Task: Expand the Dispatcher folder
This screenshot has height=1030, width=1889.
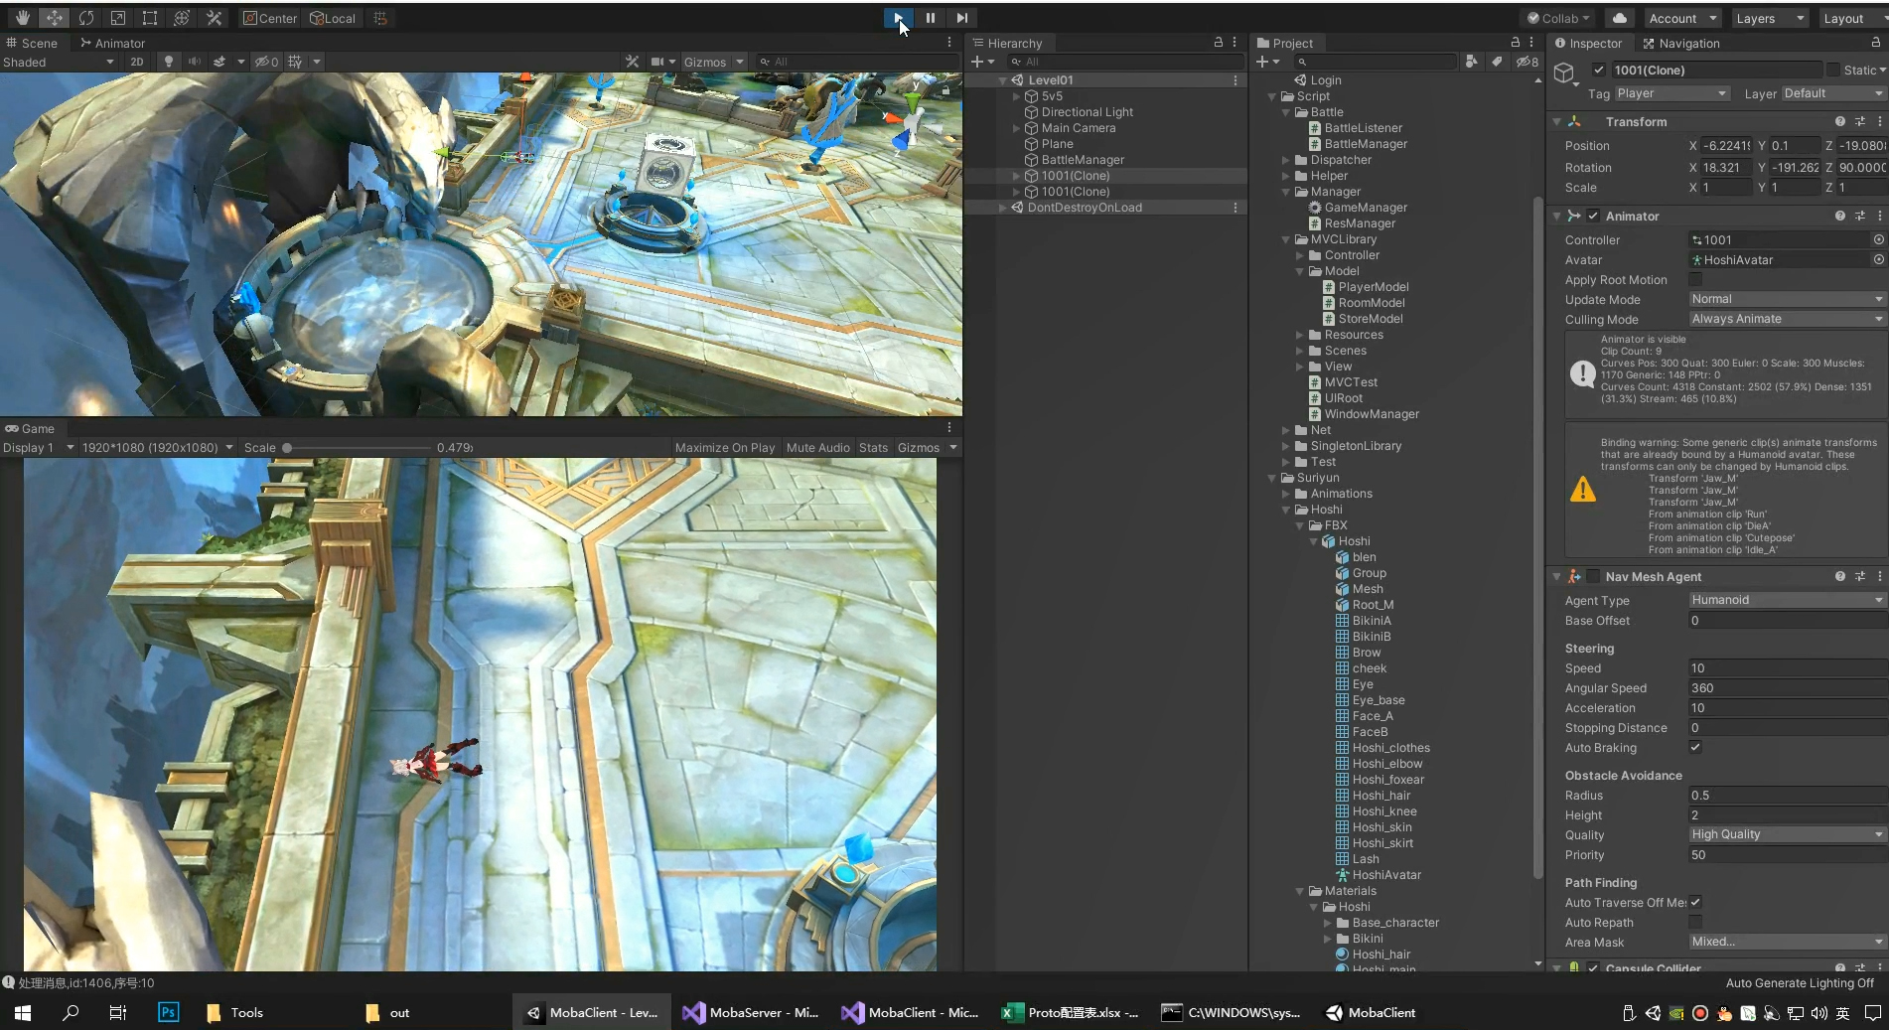Action: point(1286,160)
